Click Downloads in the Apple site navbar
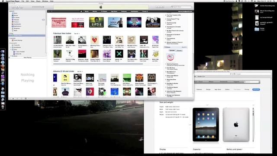277x156 pixels. (224, 82)
